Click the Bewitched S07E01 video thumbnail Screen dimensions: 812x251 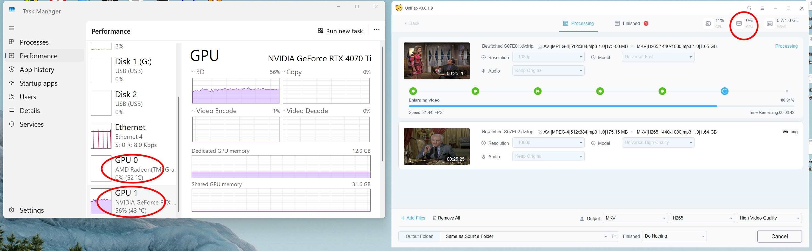[436, 61]
